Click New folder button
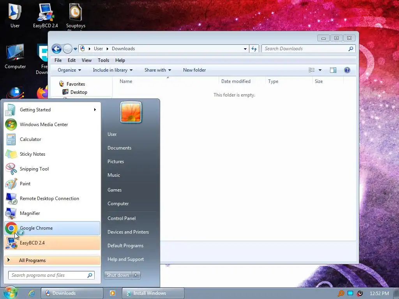The image size is (399, 299). pos(194,70)
